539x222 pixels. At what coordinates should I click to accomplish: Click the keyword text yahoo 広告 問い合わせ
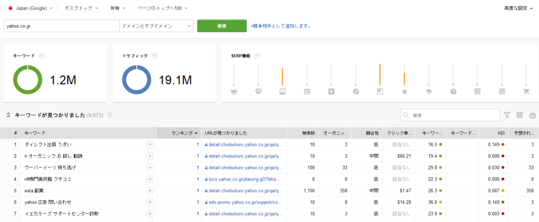tap(48, 202)
